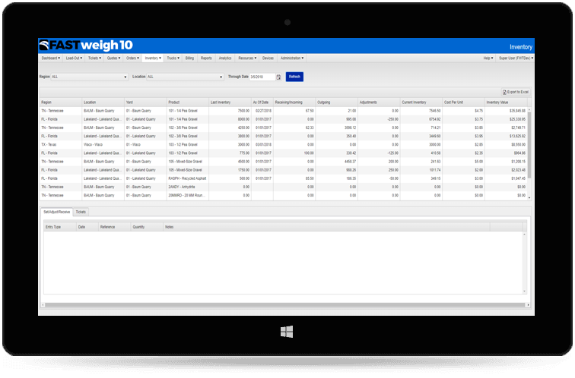Viewport: 575px width, 378px height.
Task: Open the Through Date calendar picker icon
Action: point(278,77)
